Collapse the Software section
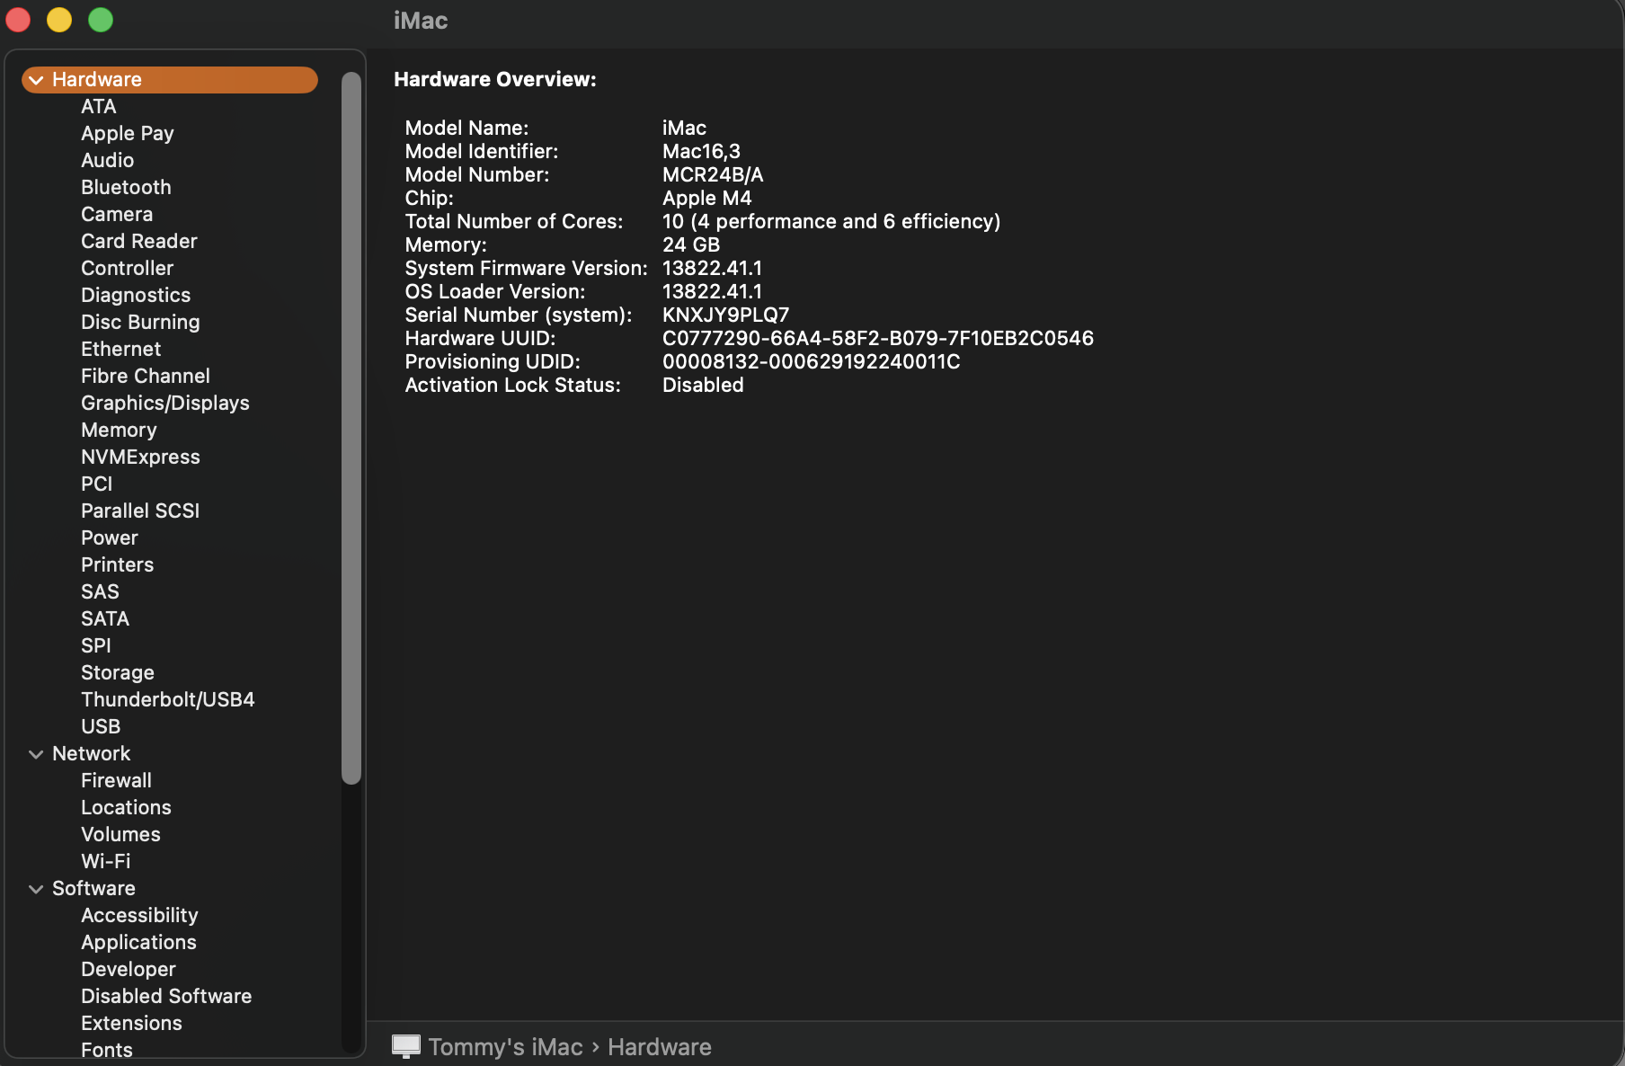 36,888
